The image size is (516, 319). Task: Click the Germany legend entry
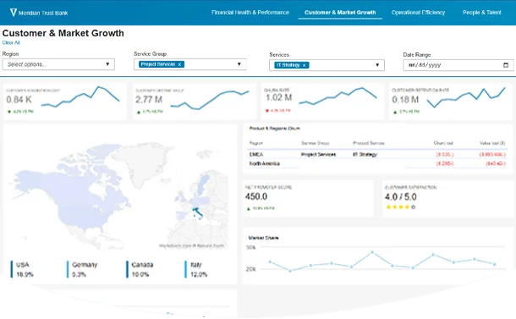pos(82,269)
